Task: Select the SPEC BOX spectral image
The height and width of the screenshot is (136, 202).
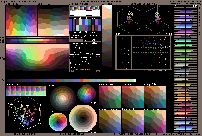Action: [x=37, y=57]
